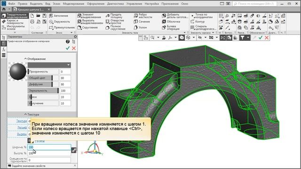The height and width of the screenshot is (169, 301).
Task: Select Отверстие простое hole tool
Action: (x=115, y=22)
